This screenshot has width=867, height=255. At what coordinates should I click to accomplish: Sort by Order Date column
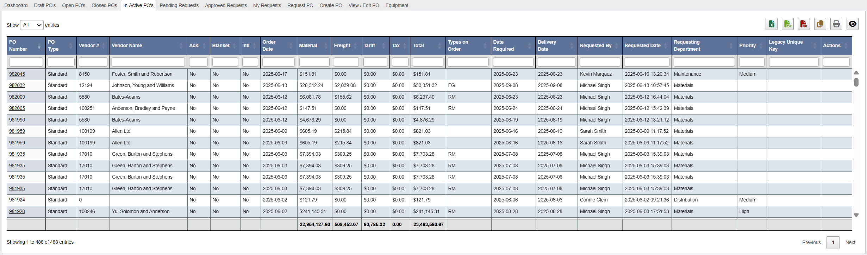coord(279,45)
